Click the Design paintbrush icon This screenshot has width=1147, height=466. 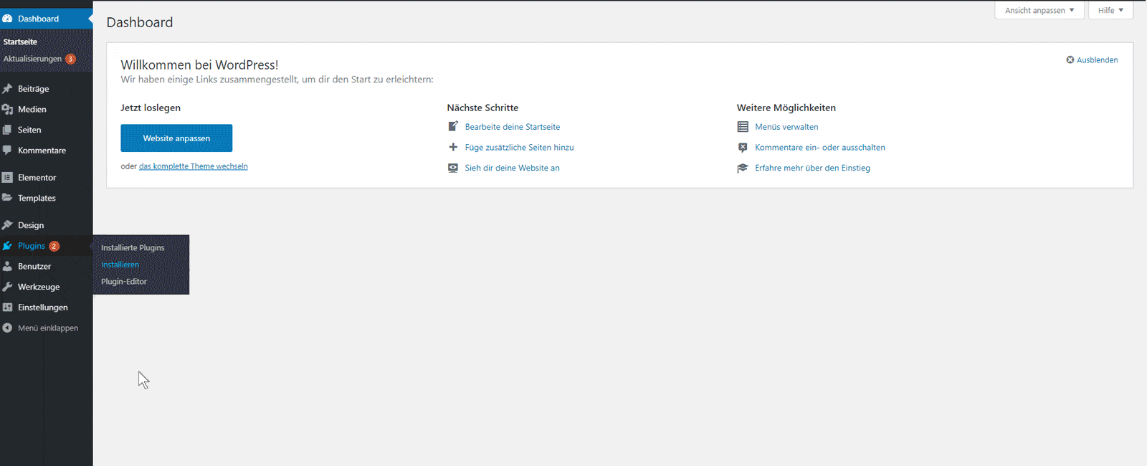pos(7,225)
